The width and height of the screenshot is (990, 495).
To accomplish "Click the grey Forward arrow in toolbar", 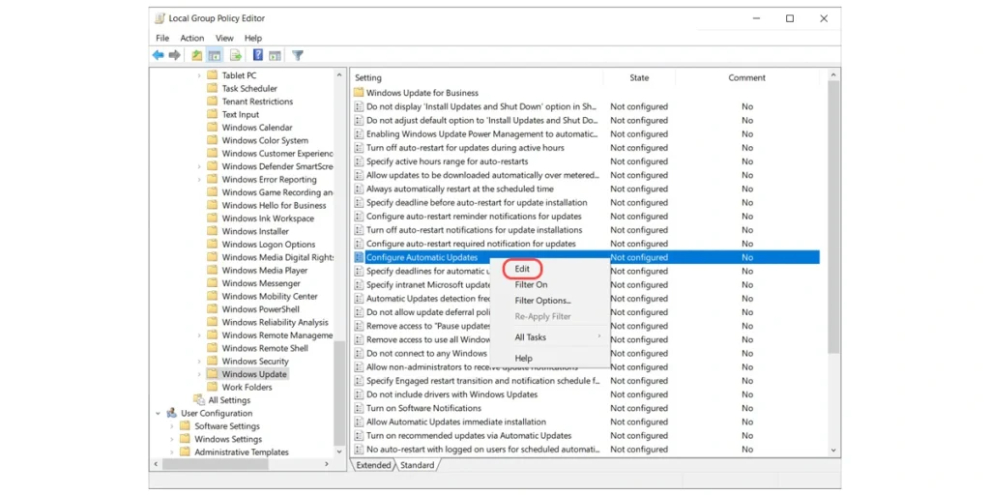I will tap(175, 55).
